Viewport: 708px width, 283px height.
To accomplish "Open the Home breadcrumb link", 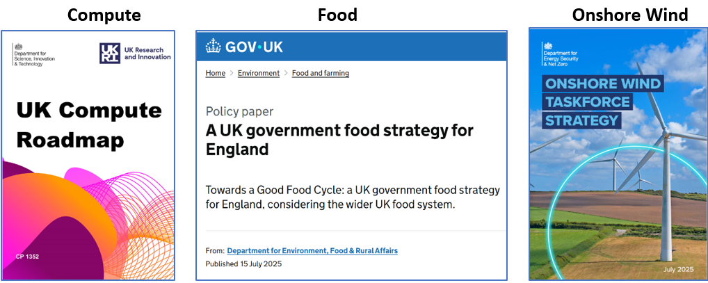I will pos(216,73).
